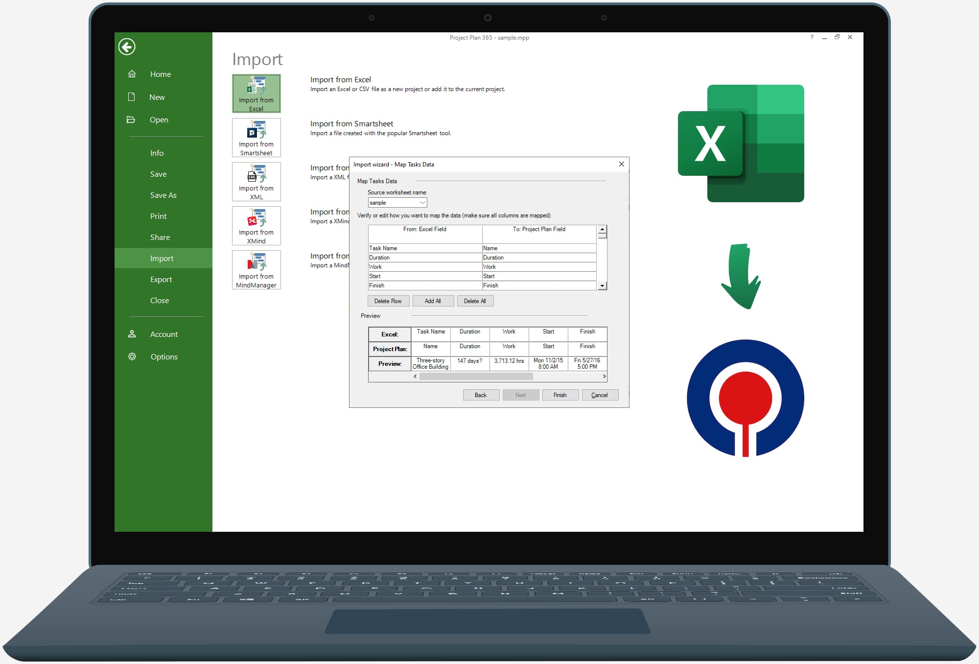The width and height of the screenshot is (979, 664).
Task: Click the Open file icon
Action: pyautogui.click(x=132, y=119)
